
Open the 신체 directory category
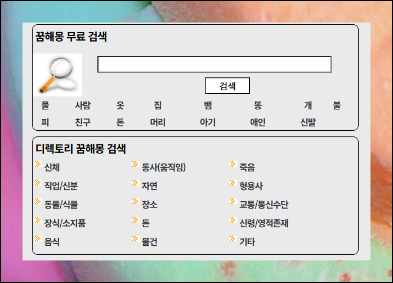pos(52,167)
